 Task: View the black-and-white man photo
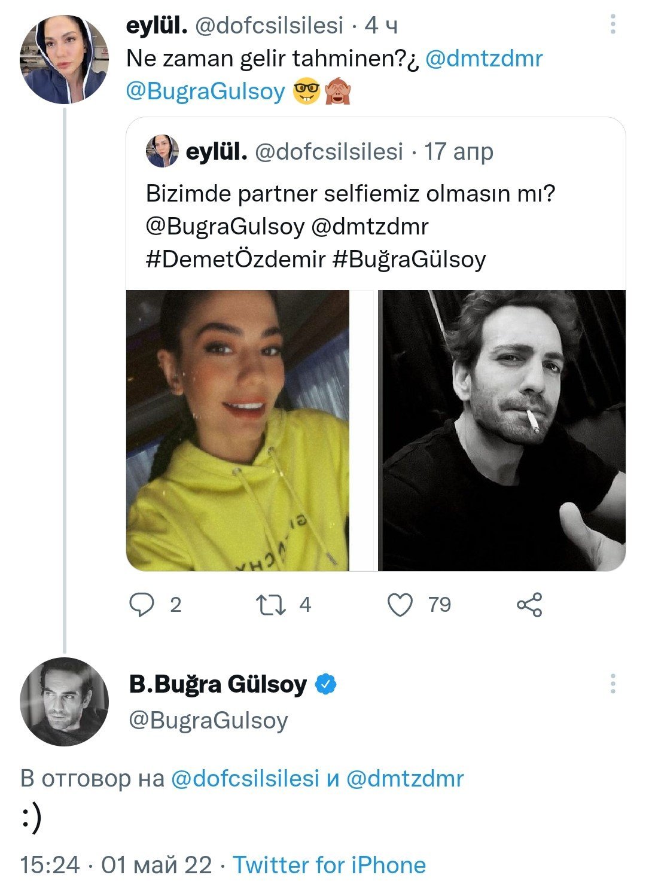coord(502,431)
